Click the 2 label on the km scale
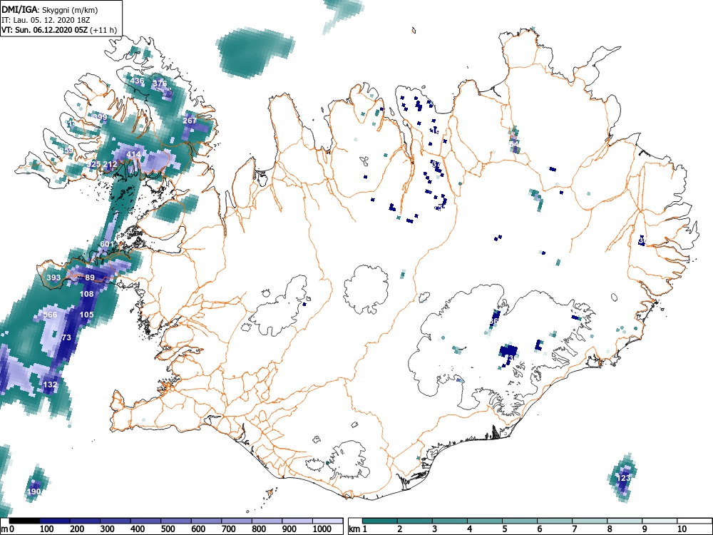Image resolution: width=713 pixels, height=535 pixels. pos(400,529)
